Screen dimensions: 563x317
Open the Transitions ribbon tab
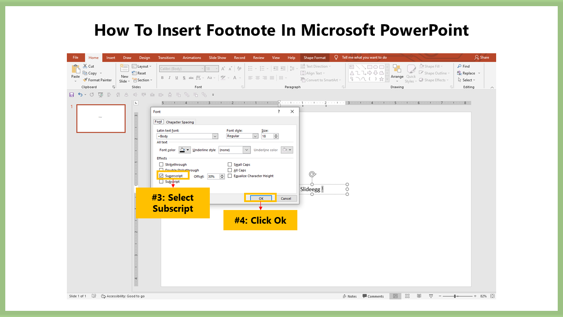pyautogui.click(x=166, y=58)
